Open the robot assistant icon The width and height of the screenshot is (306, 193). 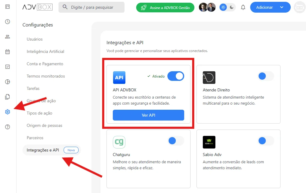[x=300, y=8]
